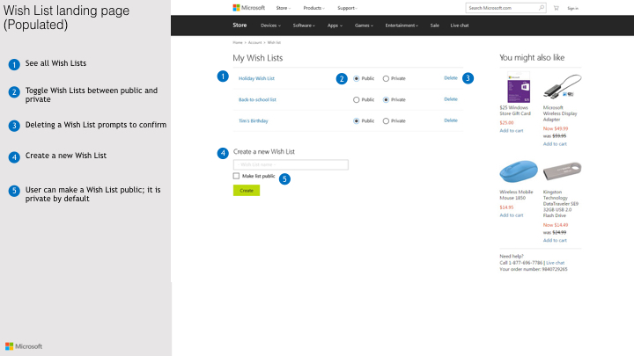Open the Back-to-school list
Viewport: 634px width, 356px height.
(257, 99)
